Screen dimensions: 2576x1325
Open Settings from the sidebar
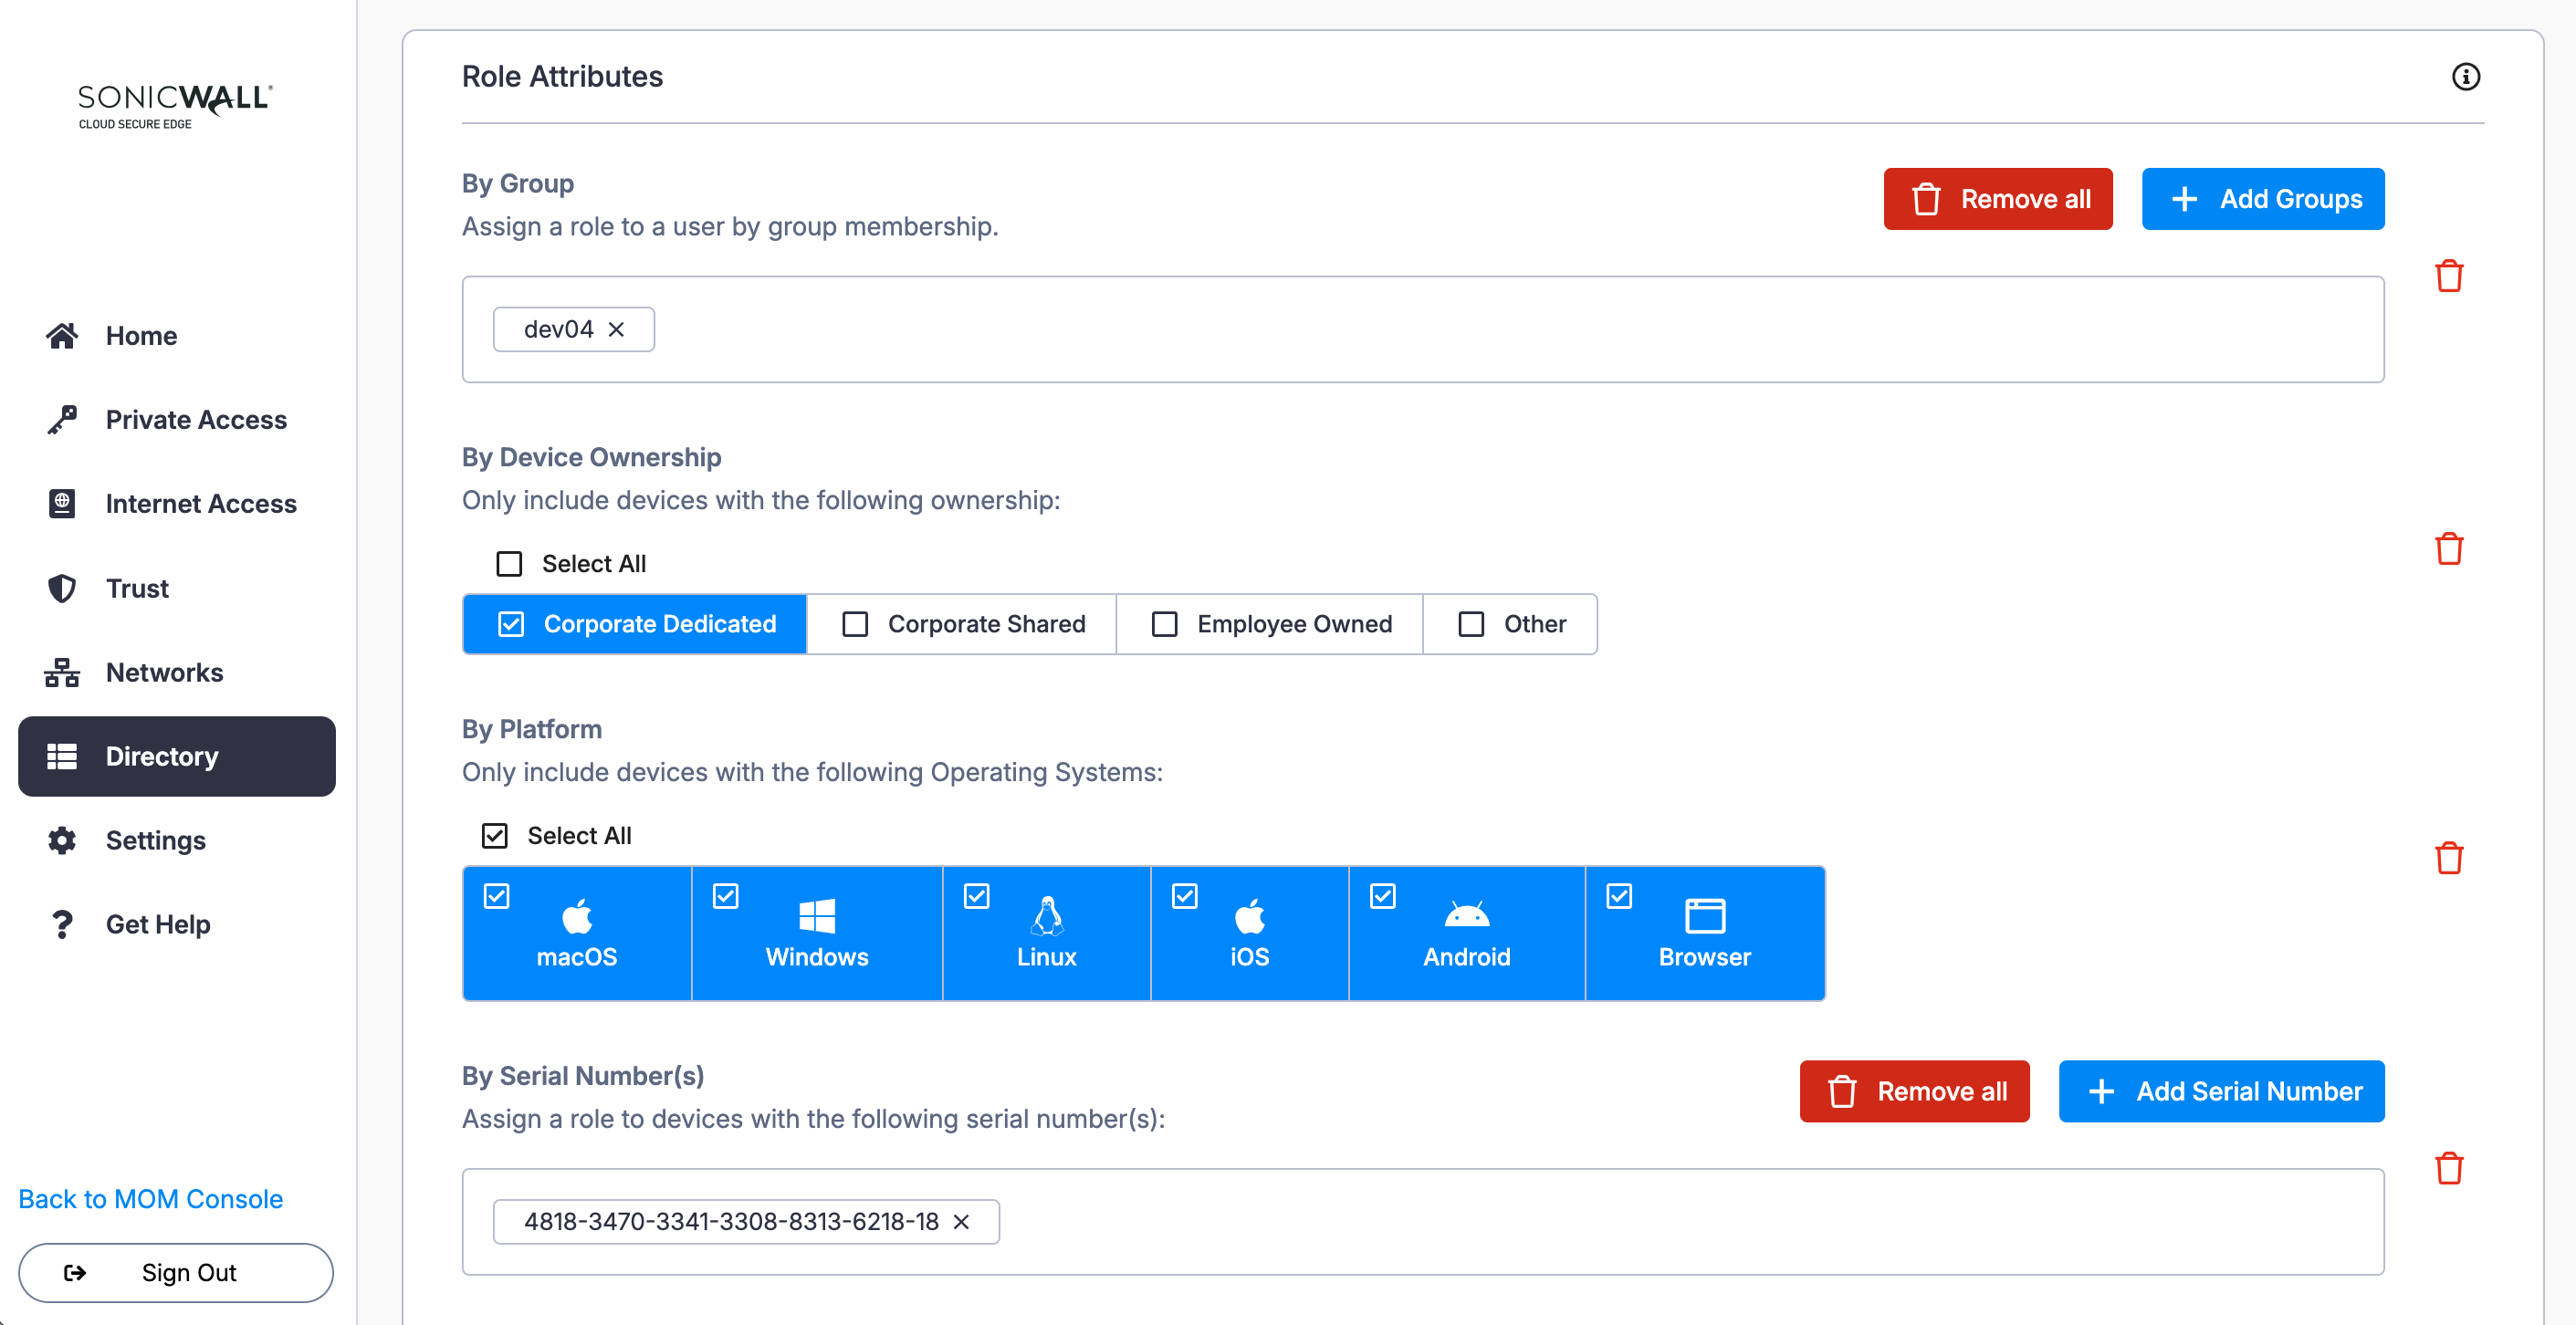pos(155,840)
